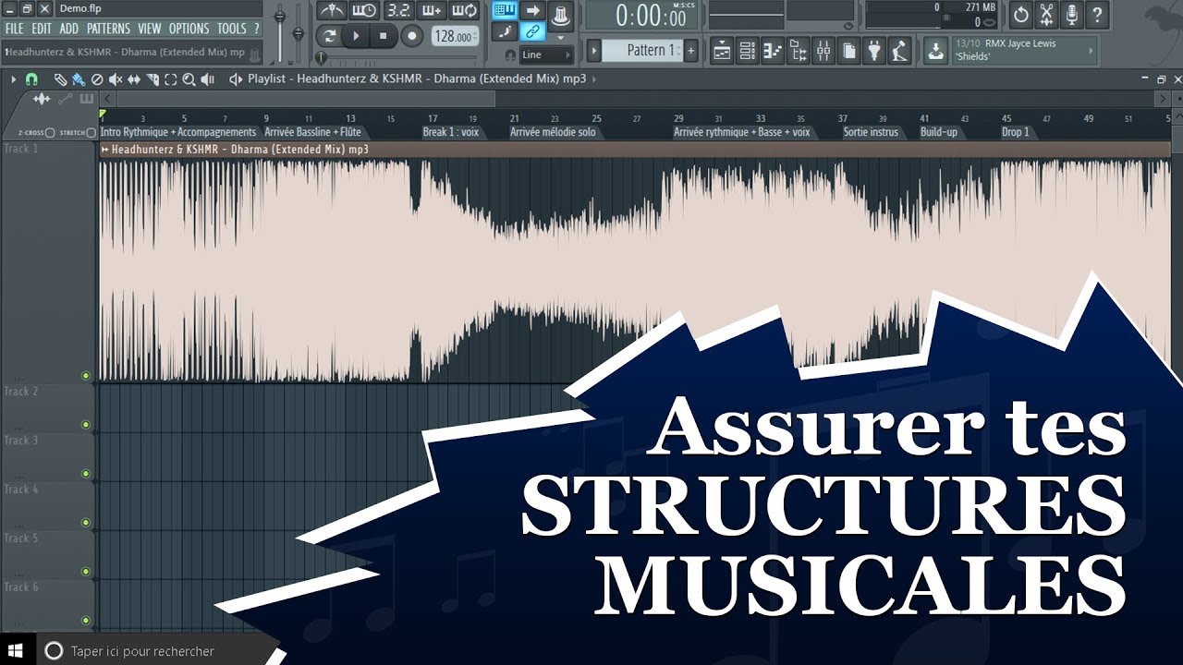Select the Delete tool in Playlist toolbar
The image size is (1183, 665).
pyautogui.click(x=97, y=79)
